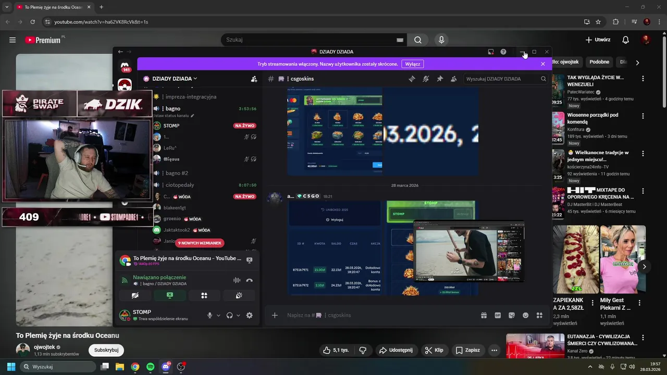
Task: Invite people to the DZIADY DZIADA server
Action: pyautogui.click(x=254, y=79)
